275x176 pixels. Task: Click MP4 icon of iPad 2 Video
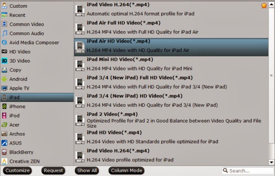80,120
